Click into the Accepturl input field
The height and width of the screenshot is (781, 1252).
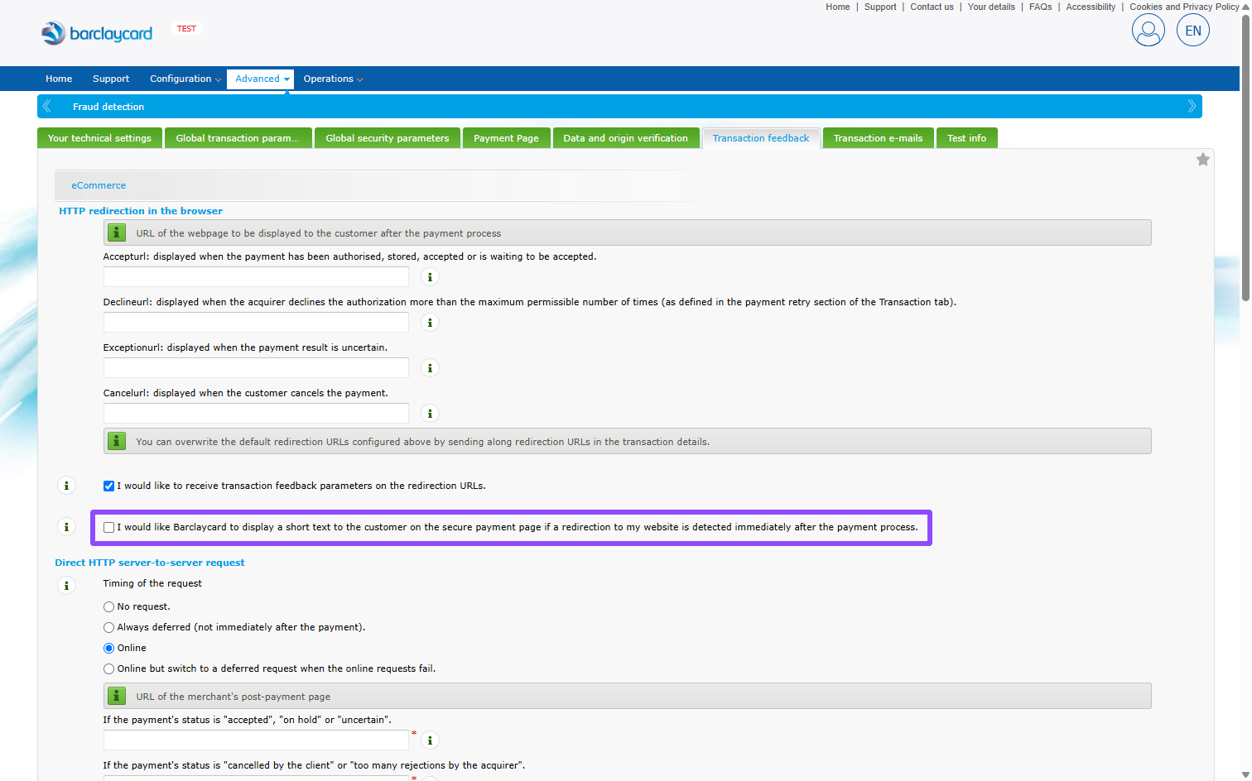coord(256,277)
